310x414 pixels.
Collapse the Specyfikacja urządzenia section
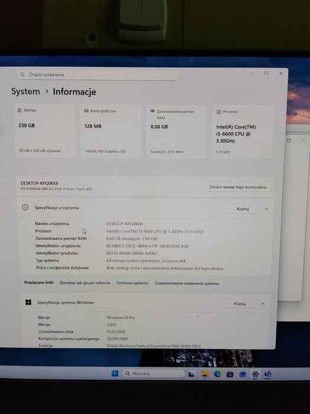tap(266, 209)
